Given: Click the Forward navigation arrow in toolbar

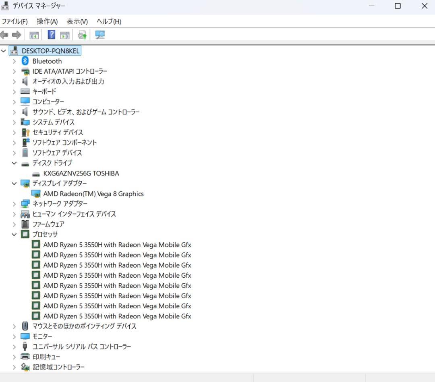Looking at the screenshot, I should tap(16, 35).
